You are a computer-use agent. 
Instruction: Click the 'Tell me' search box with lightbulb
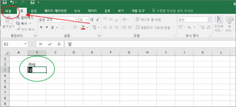(173, 11)
